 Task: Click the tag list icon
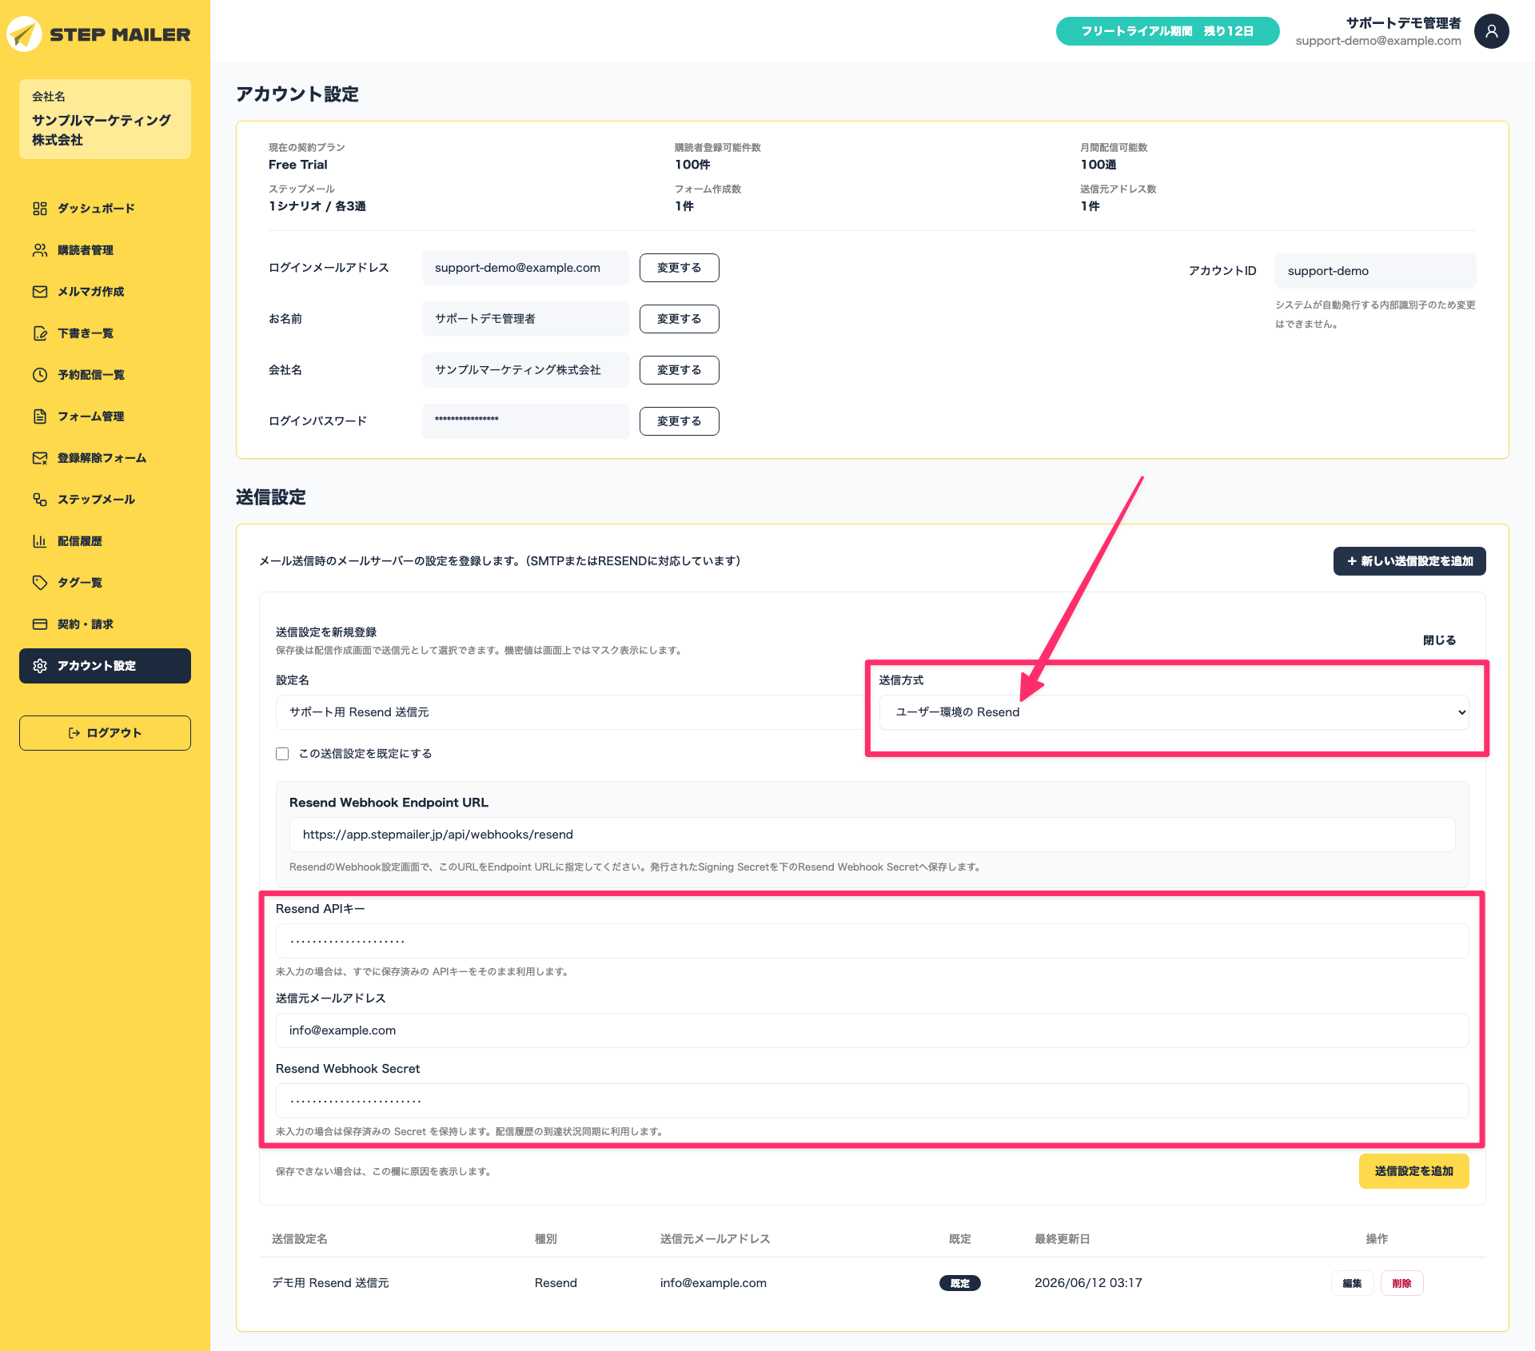pos(40,583)
